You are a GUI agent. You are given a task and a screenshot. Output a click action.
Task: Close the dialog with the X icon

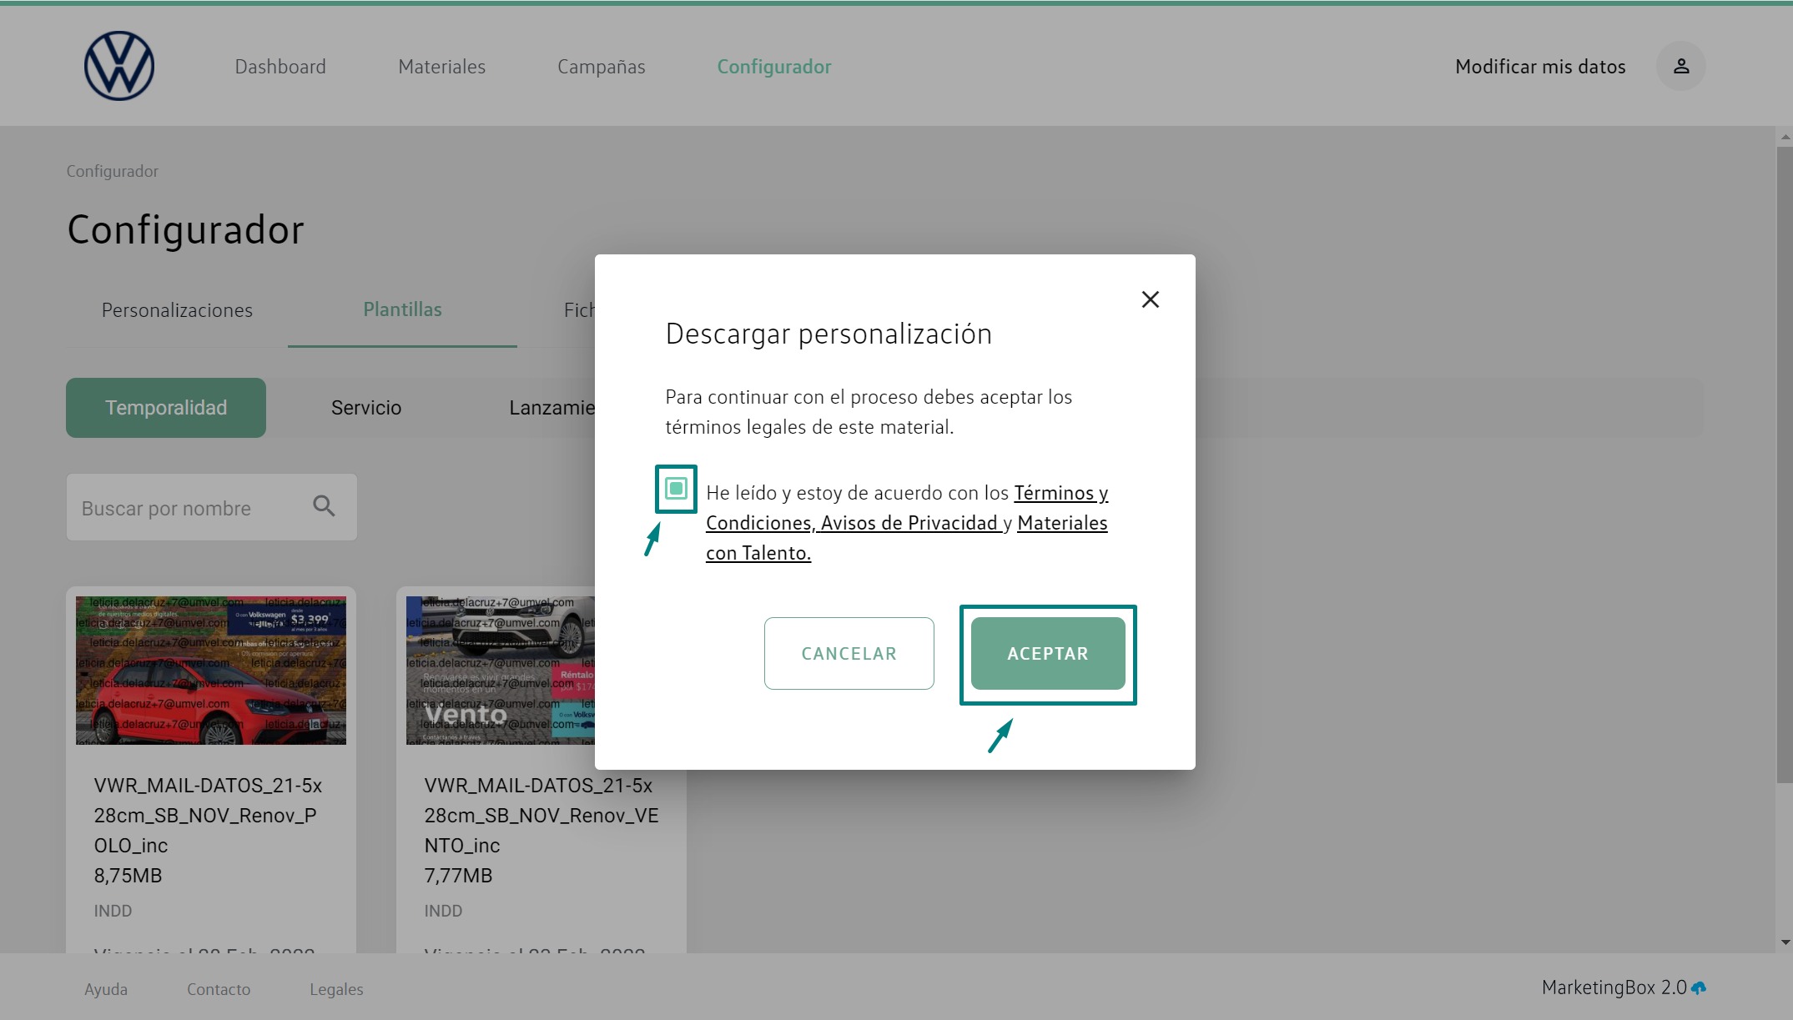1150,299
